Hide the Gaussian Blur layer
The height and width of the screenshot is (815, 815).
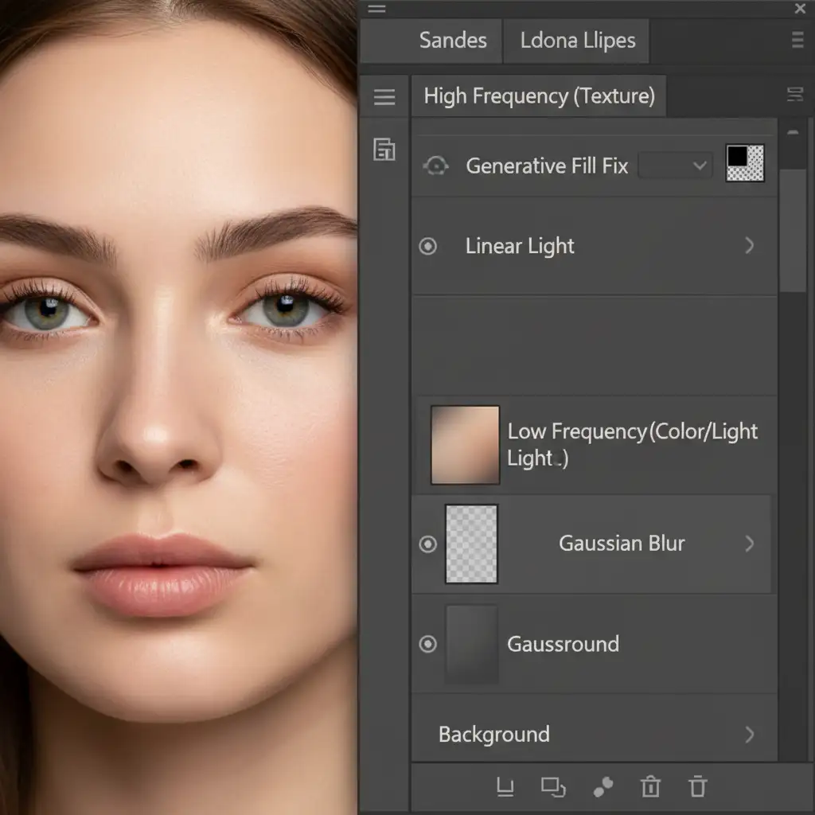click(x=428, y=544)
